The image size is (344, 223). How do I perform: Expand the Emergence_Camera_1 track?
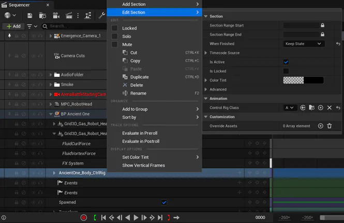point(51,36)
